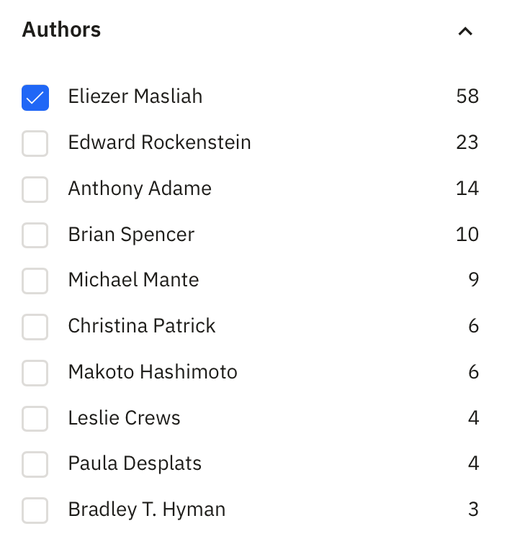Viewport: 507px width, 544px height.
Task: Tick the Anthony Adame checkbox
Action: click(x=35, y=189)
